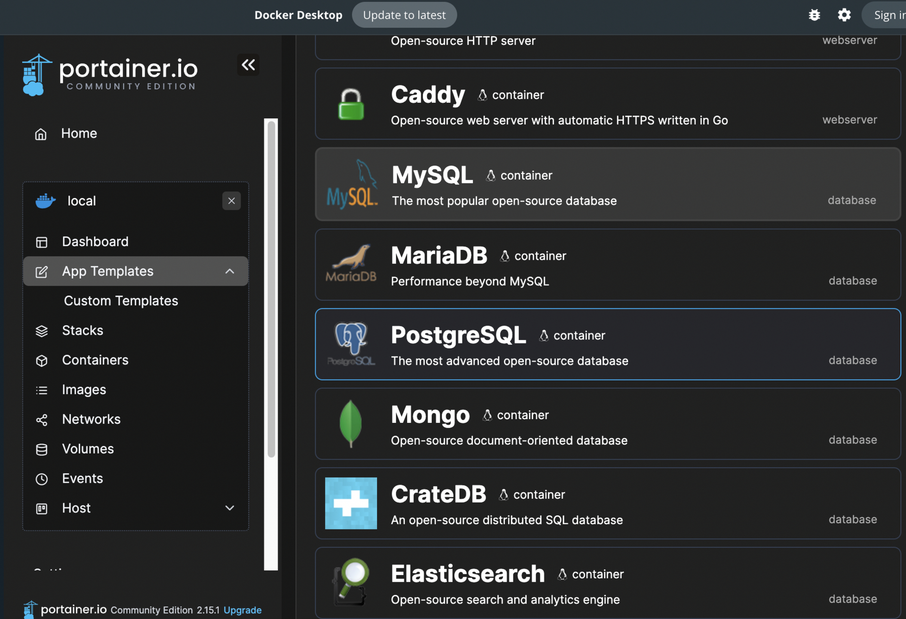Click the database tag on Mongo card
This screenshot has height=619, width=906.
tap(853, 440)
